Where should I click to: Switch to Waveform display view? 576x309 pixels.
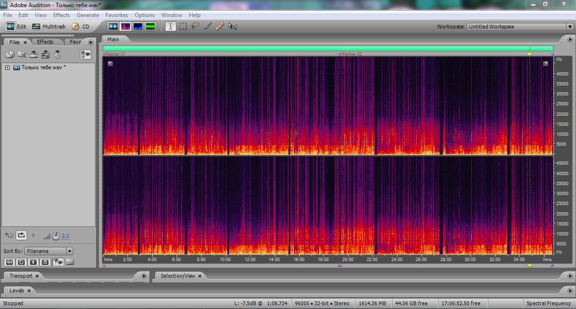coord(113,27)
